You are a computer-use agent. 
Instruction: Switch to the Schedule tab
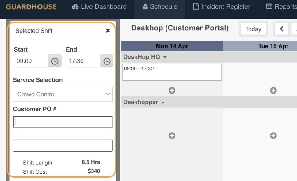tap(160, 7)
